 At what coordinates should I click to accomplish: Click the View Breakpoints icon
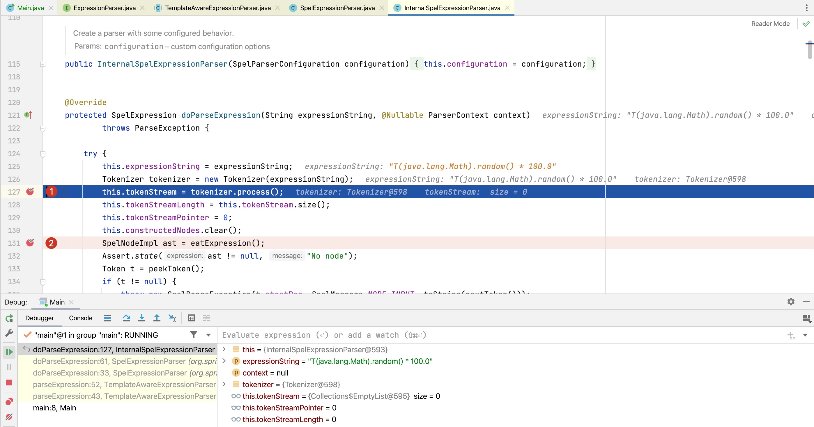pyautogui.click(x=9, y=401)
